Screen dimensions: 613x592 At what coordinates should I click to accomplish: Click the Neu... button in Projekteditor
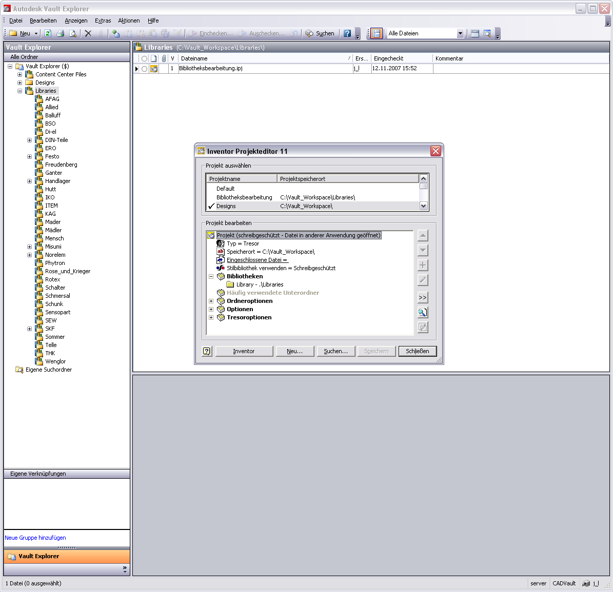point(295,352)
